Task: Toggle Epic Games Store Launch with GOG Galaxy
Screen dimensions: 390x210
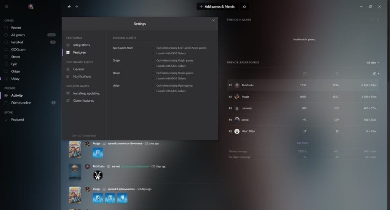Action: (x=153, y=53)
